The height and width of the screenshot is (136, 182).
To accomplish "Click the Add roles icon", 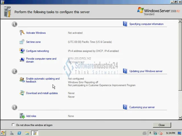I will (x=22, y=116).
